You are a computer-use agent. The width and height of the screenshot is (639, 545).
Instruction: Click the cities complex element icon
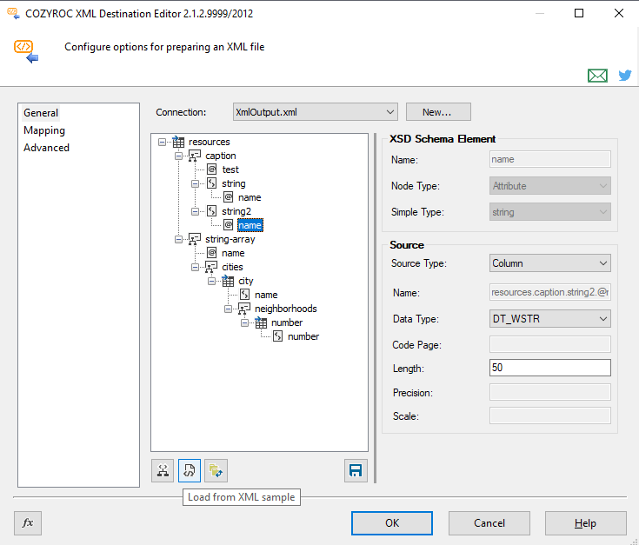point(211,267)
